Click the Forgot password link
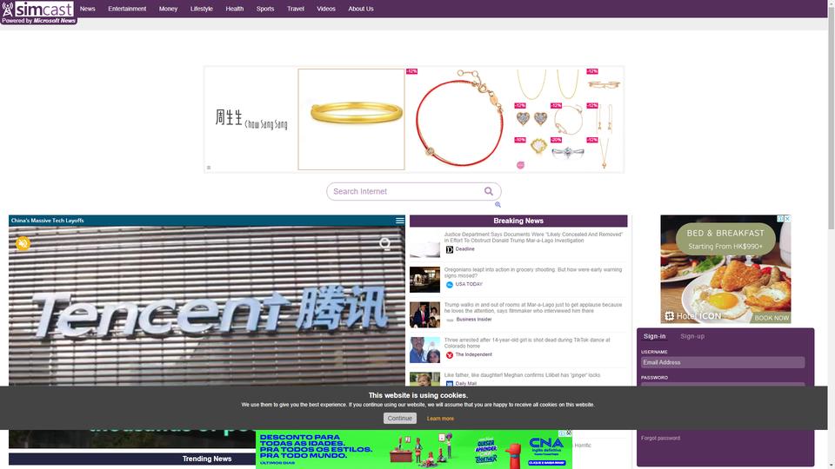 pyautogui.click(x=660, y=438)
